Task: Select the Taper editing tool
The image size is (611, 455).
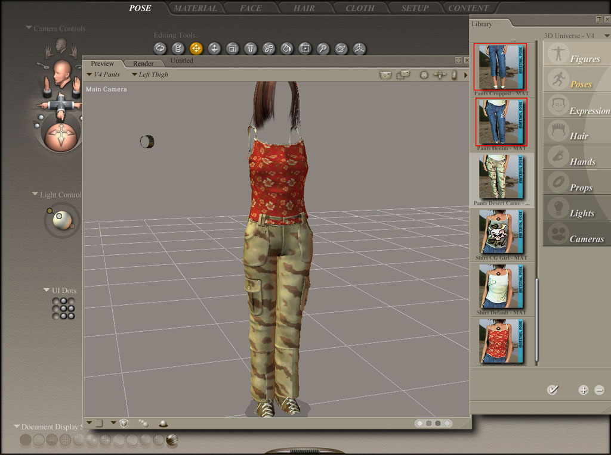Action: pos(251,48)
